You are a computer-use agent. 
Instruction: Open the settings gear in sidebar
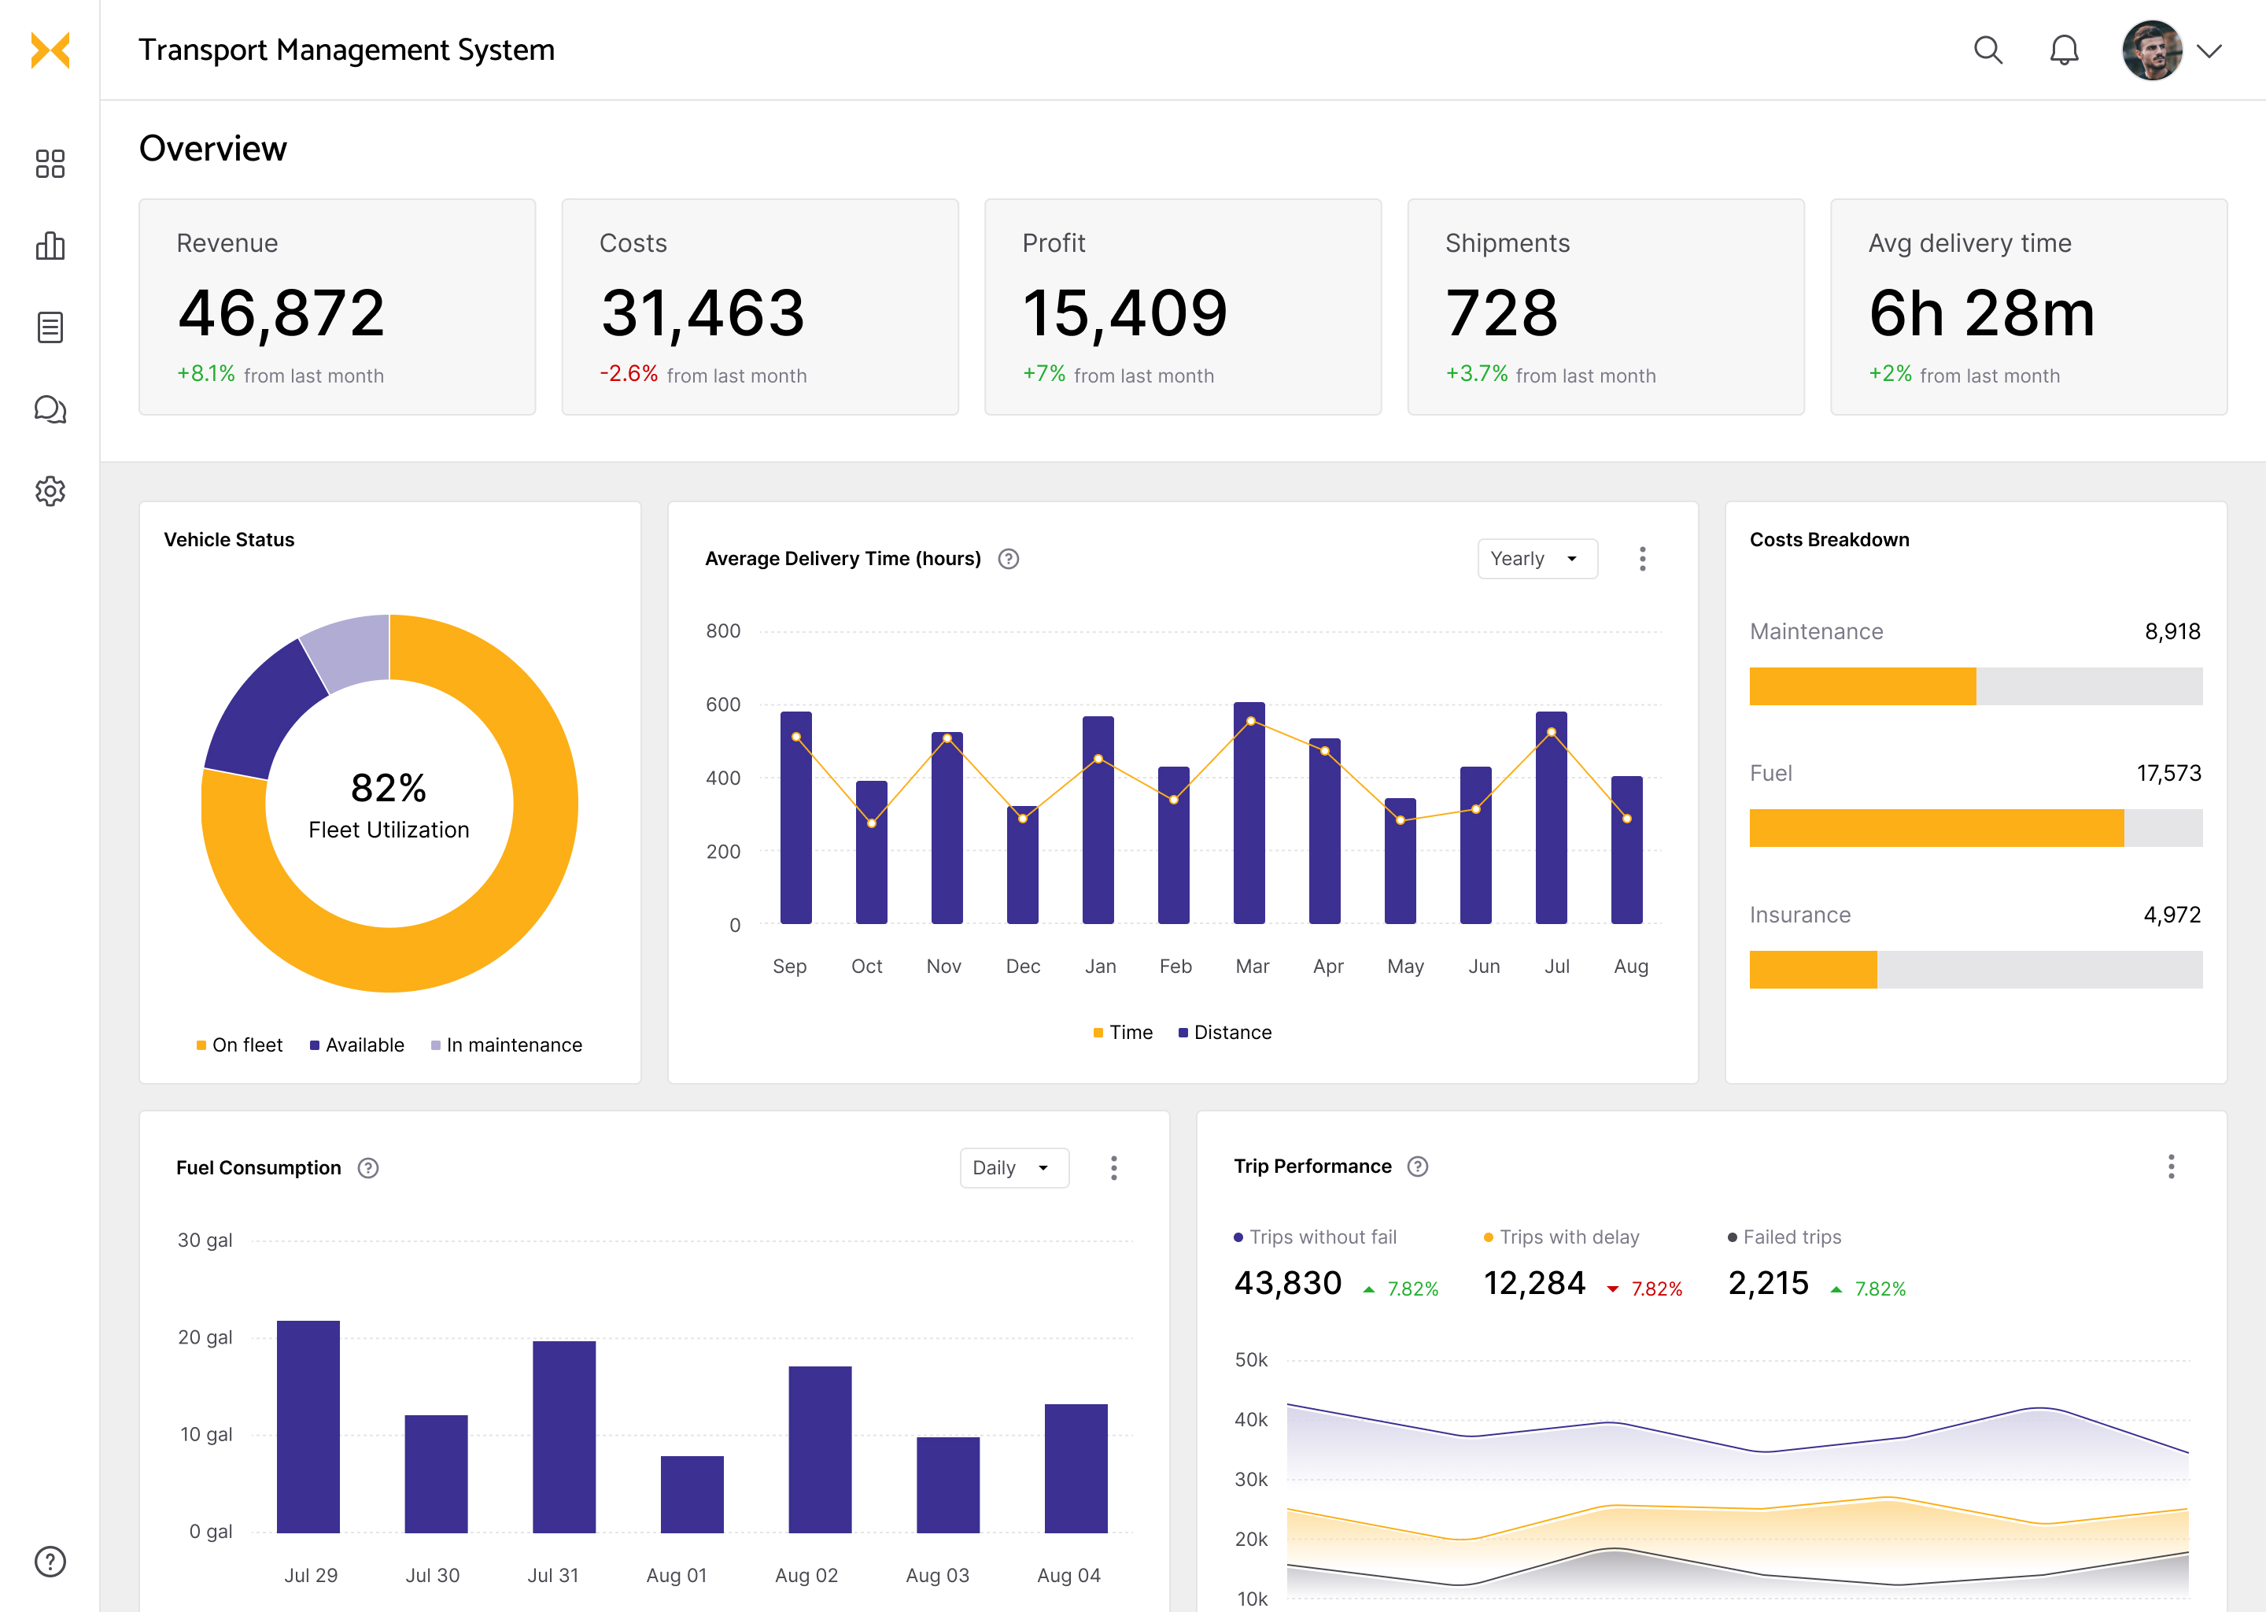click(50, 490)
